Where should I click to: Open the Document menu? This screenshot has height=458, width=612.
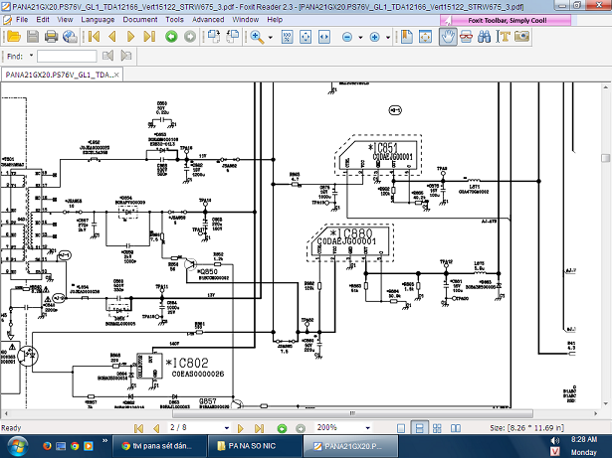[139, 19]
